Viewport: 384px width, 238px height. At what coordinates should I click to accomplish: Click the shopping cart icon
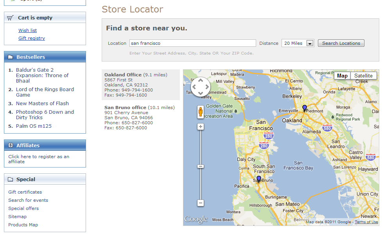10,18
